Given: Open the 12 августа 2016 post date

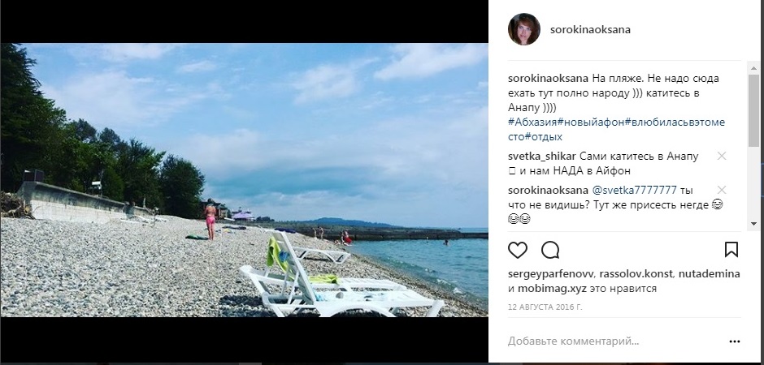Looking at the screenshot, I should tap(545, 307).
